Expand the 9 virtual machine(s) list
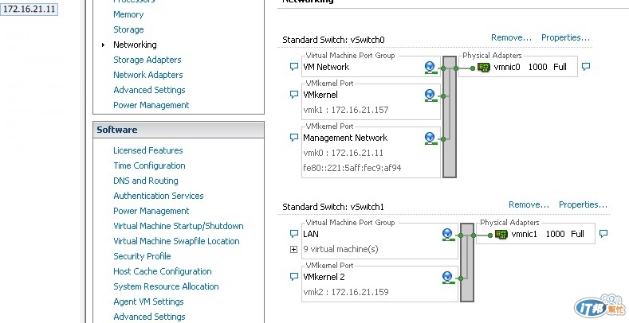Image resolution: width=629 pixels, height=323 pixels. tap(294, 249)
